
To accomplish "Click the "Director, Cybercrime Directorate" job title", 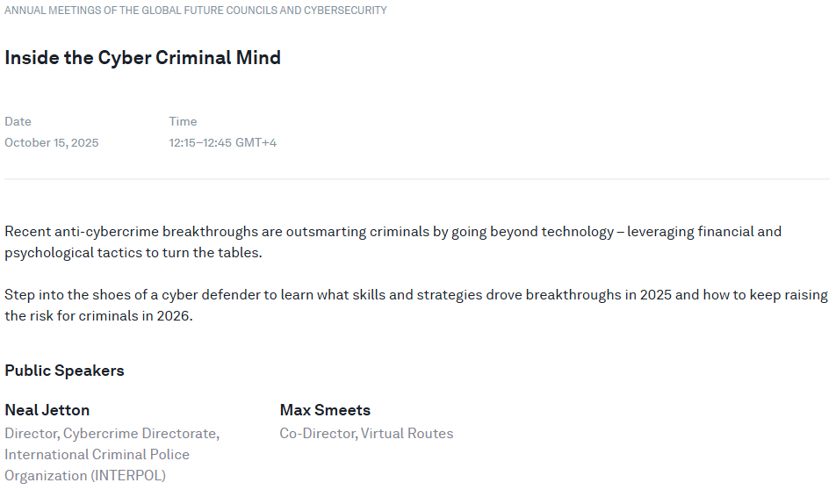I will (112, 433).
